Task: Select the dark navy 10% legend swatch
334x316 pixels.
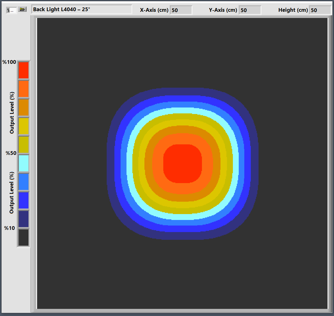Action: 24,219
